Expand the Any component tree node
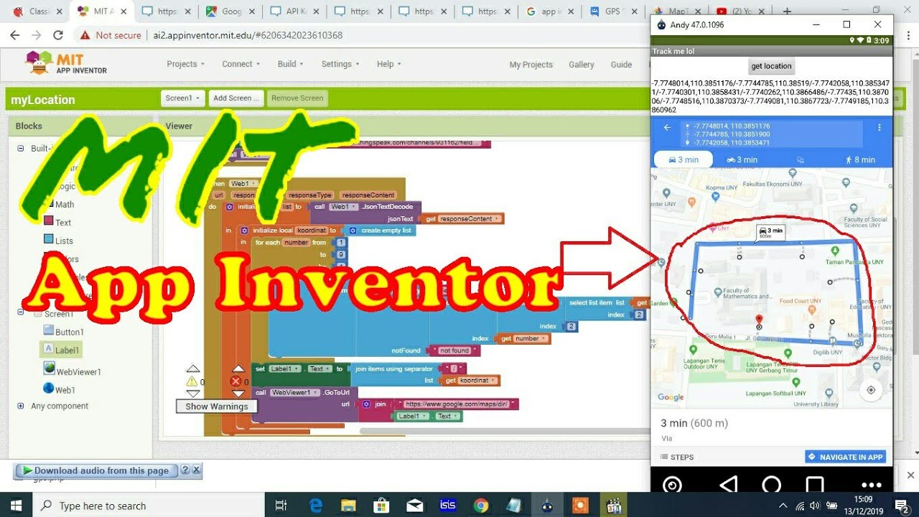 click(21, 406)
